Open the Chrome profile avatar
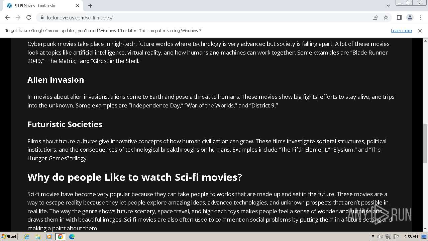This screenshot has width=428, height=241. click(x=410, y=17)
